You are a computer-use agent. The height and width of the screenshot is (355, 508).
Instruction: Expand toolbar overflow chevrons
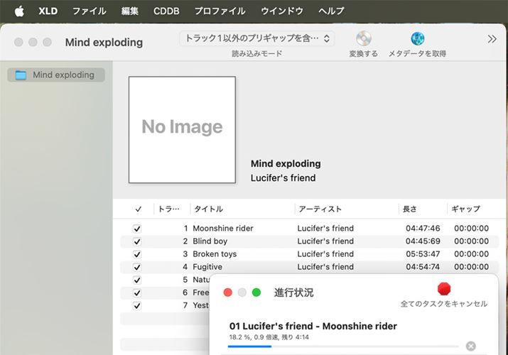coord(492,39)
